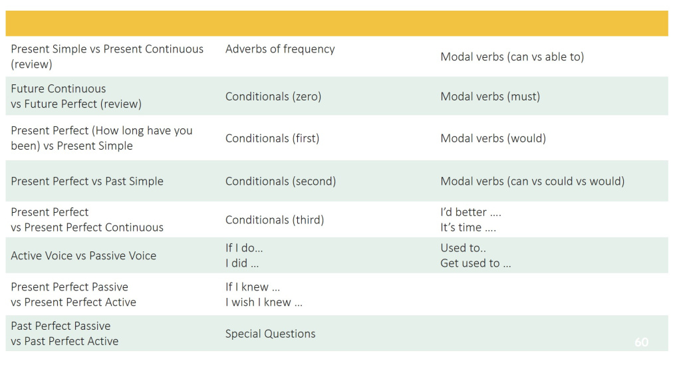Click 'Conditionals (second)' entry

[281, 181]
